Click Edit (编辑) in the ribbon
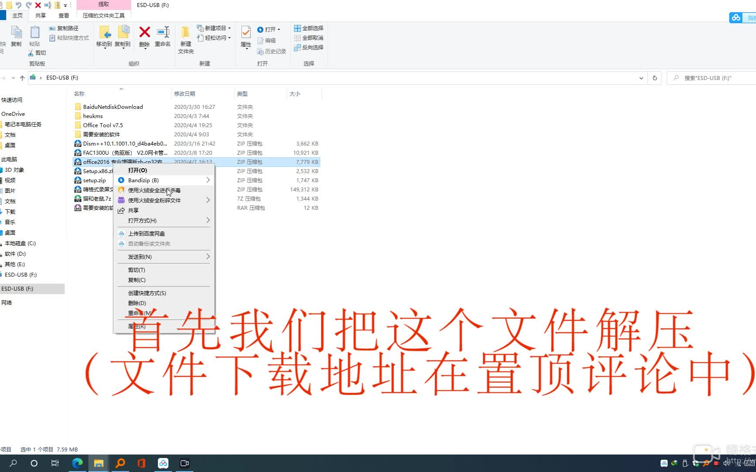This screenshot has height=472, width=756. click(266, 41)
